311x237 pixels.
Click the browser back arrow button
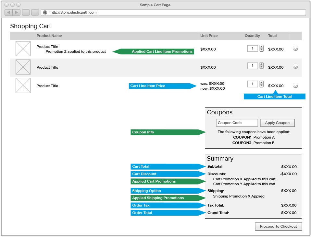(x=9, y=13)
